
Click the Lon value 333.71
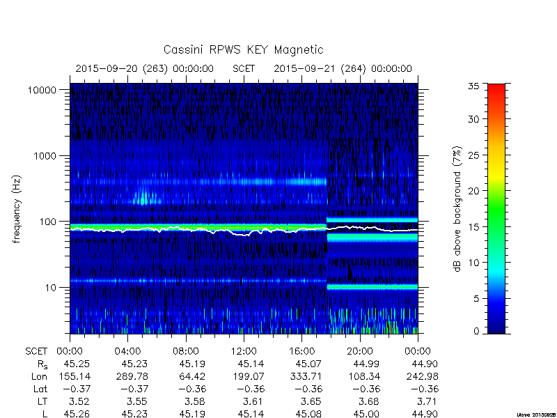[x=306, y=376]
